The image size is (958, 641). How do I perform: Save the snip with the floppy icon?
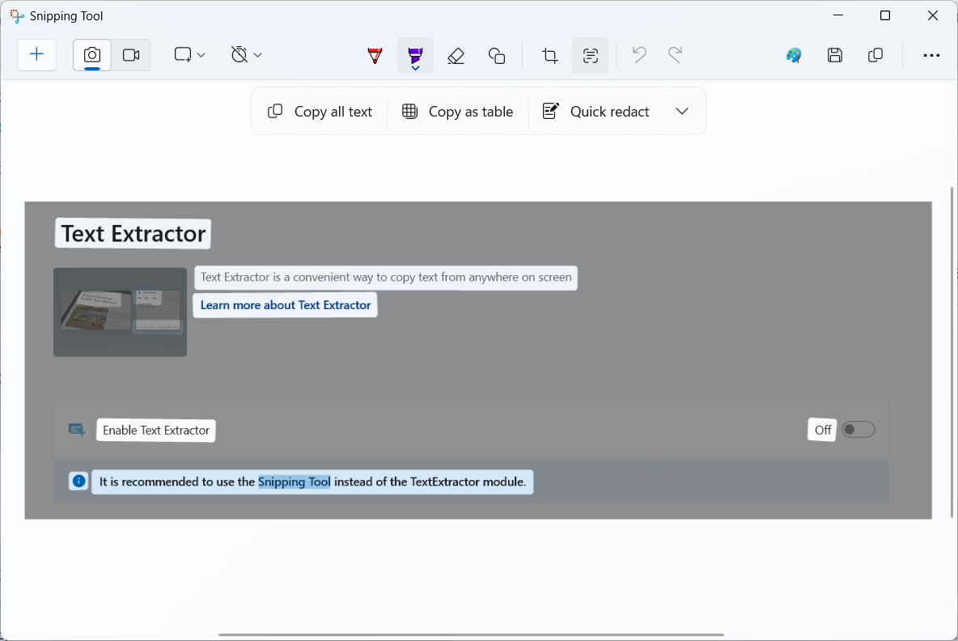pos(834,55)
